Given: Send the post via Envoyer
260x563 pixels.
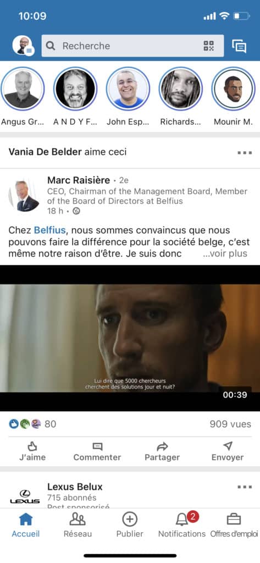Looking at the screenshot, I should [x=228, y=452].
